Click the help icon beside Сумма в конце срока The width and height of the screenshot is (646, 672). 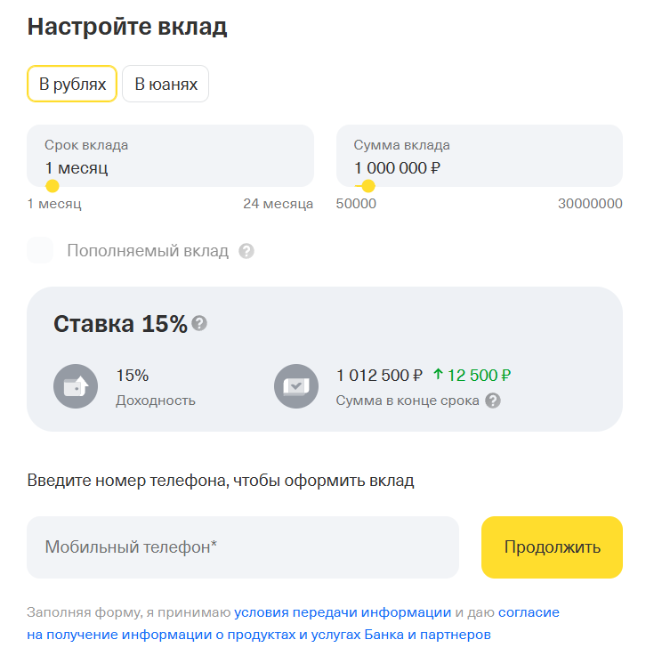click(x=493, y=401)
